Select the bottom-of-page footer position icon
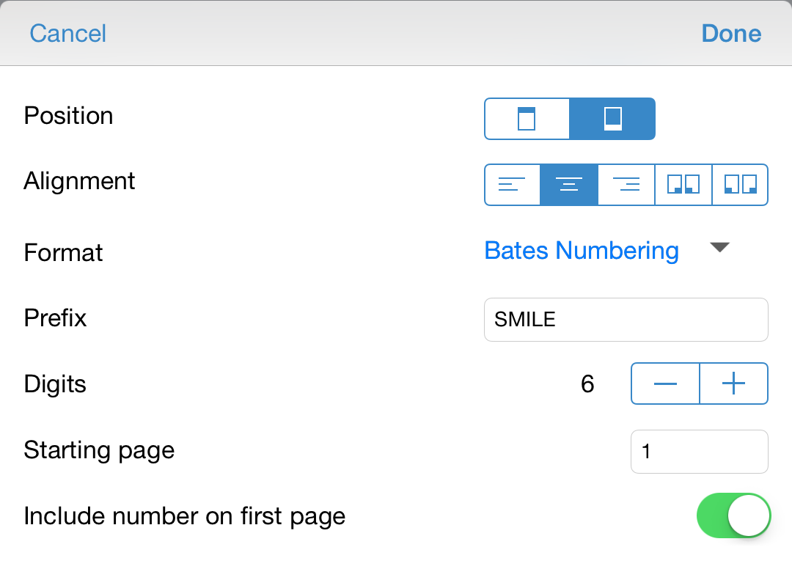Image resolution: width=792 pixels, height=569 pixels. click(612, 119)
